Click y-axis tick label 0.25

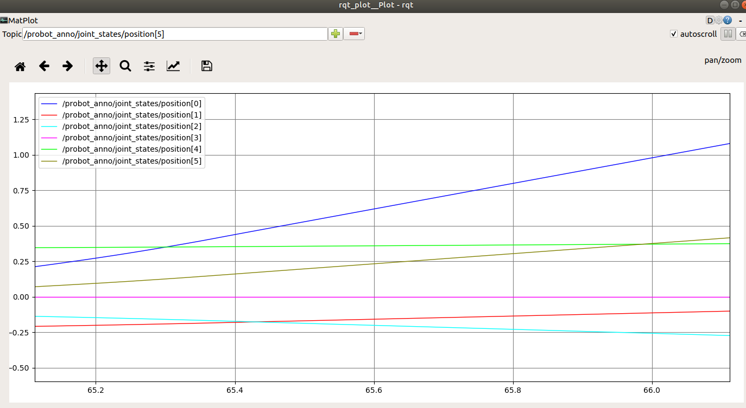(22, 262)
